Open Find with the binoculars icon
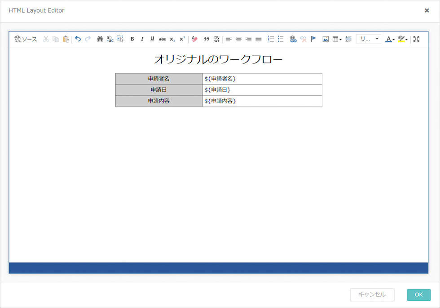 pos(100,39)
